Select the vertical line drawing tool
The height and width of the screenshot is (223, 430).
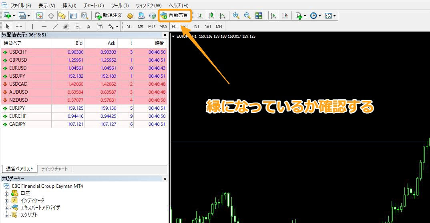(32, 26)
